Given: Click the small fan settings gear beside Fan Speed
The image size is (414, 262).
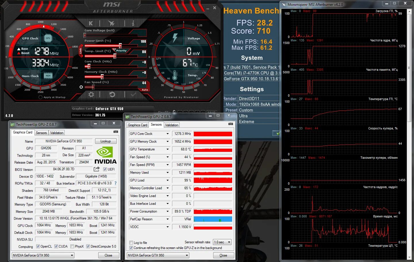Looking at the screenshot, I should (81, 87).
